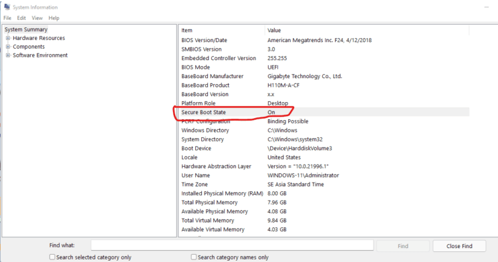Select the Available Physical Memory row

(324, 211)
